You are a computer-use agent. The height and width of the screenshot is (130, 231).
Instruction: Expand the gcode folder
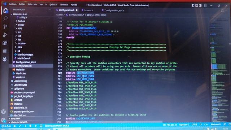pos(21,25)
